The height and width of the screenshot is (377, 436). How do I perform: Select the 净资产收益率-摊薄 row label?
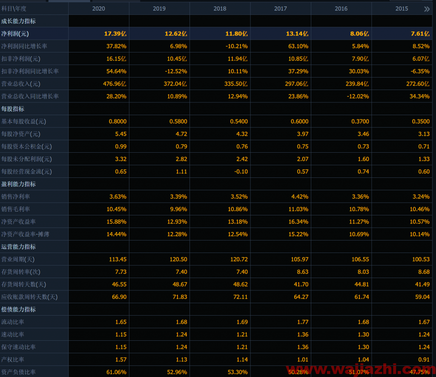point(25,234)
